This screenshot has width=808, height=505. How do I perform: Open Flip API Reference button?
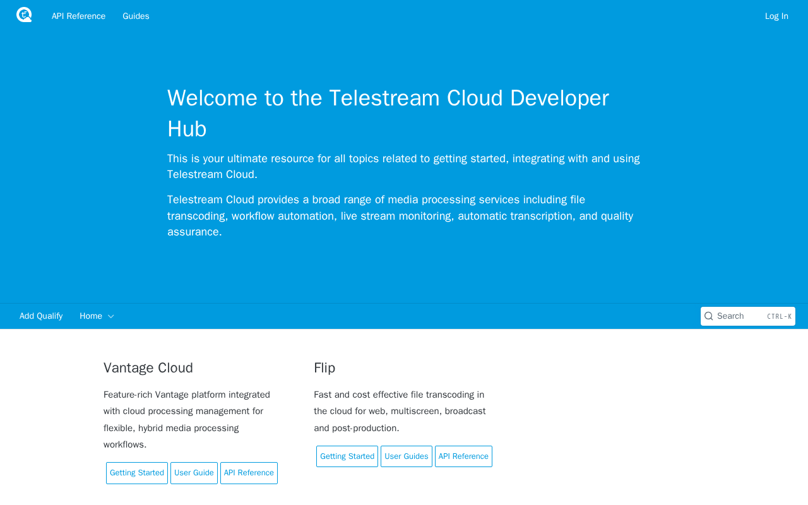click(x=463, y=456)
